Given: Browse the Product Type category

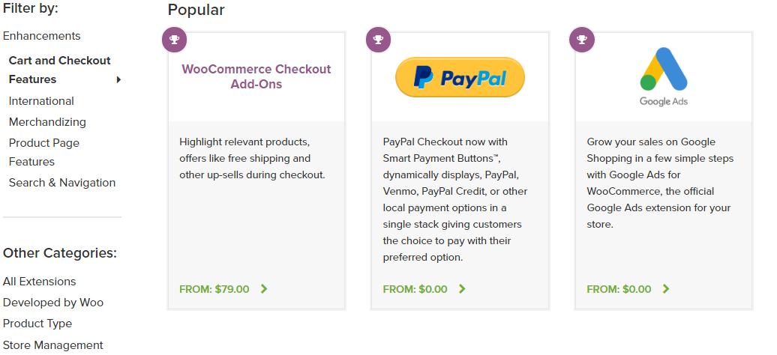Looking at the screenshot, I should coord(37,324).
